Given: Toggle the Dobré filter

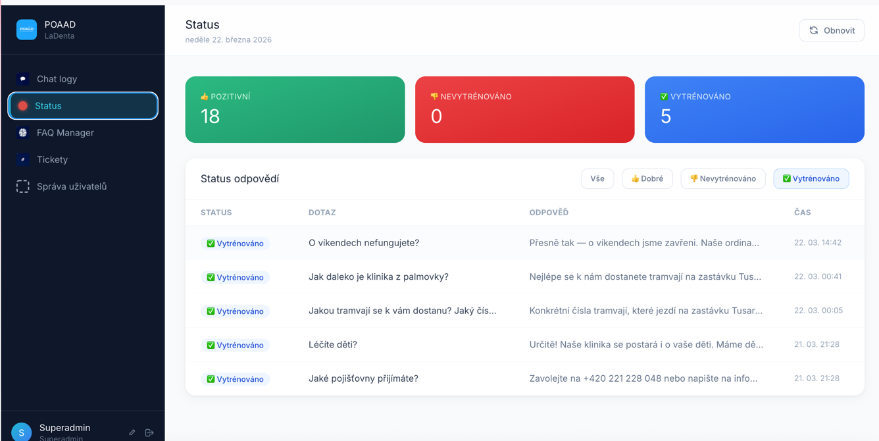Looking at the screenshot, I should click(647, 178).
